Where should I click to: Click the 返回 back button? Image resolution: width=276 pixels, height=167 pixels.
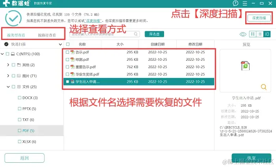(24, 158)
